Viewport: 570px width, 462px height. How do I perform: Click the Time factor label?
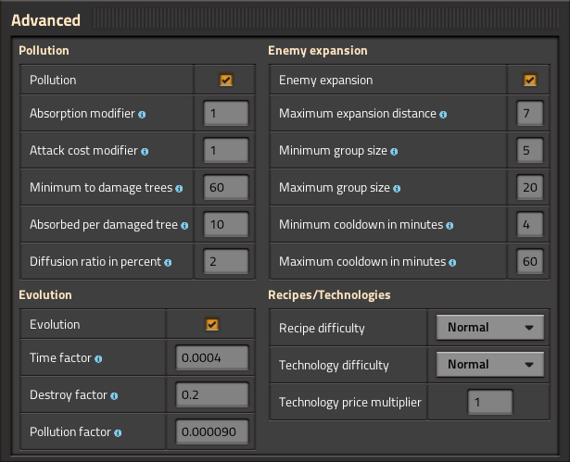[x=61, y=358]
